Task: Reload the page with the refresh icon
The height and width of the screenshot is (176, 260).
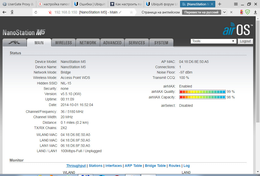Action: 36,12
